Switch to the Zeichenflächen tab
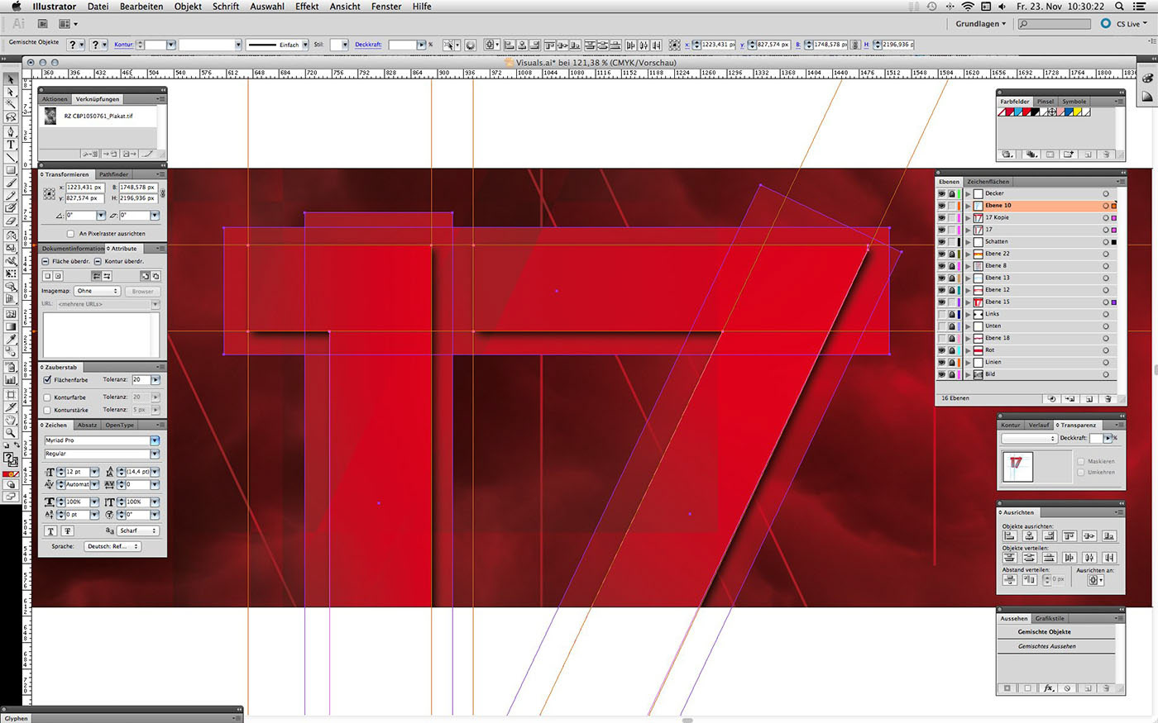 pos(988,182)
